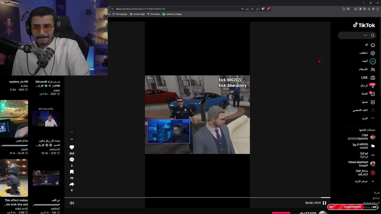Click the SUBSCRIBERS counter overlay
This screenshot has height=214, width=381.
pyautogui.click(x=353, y=207)
